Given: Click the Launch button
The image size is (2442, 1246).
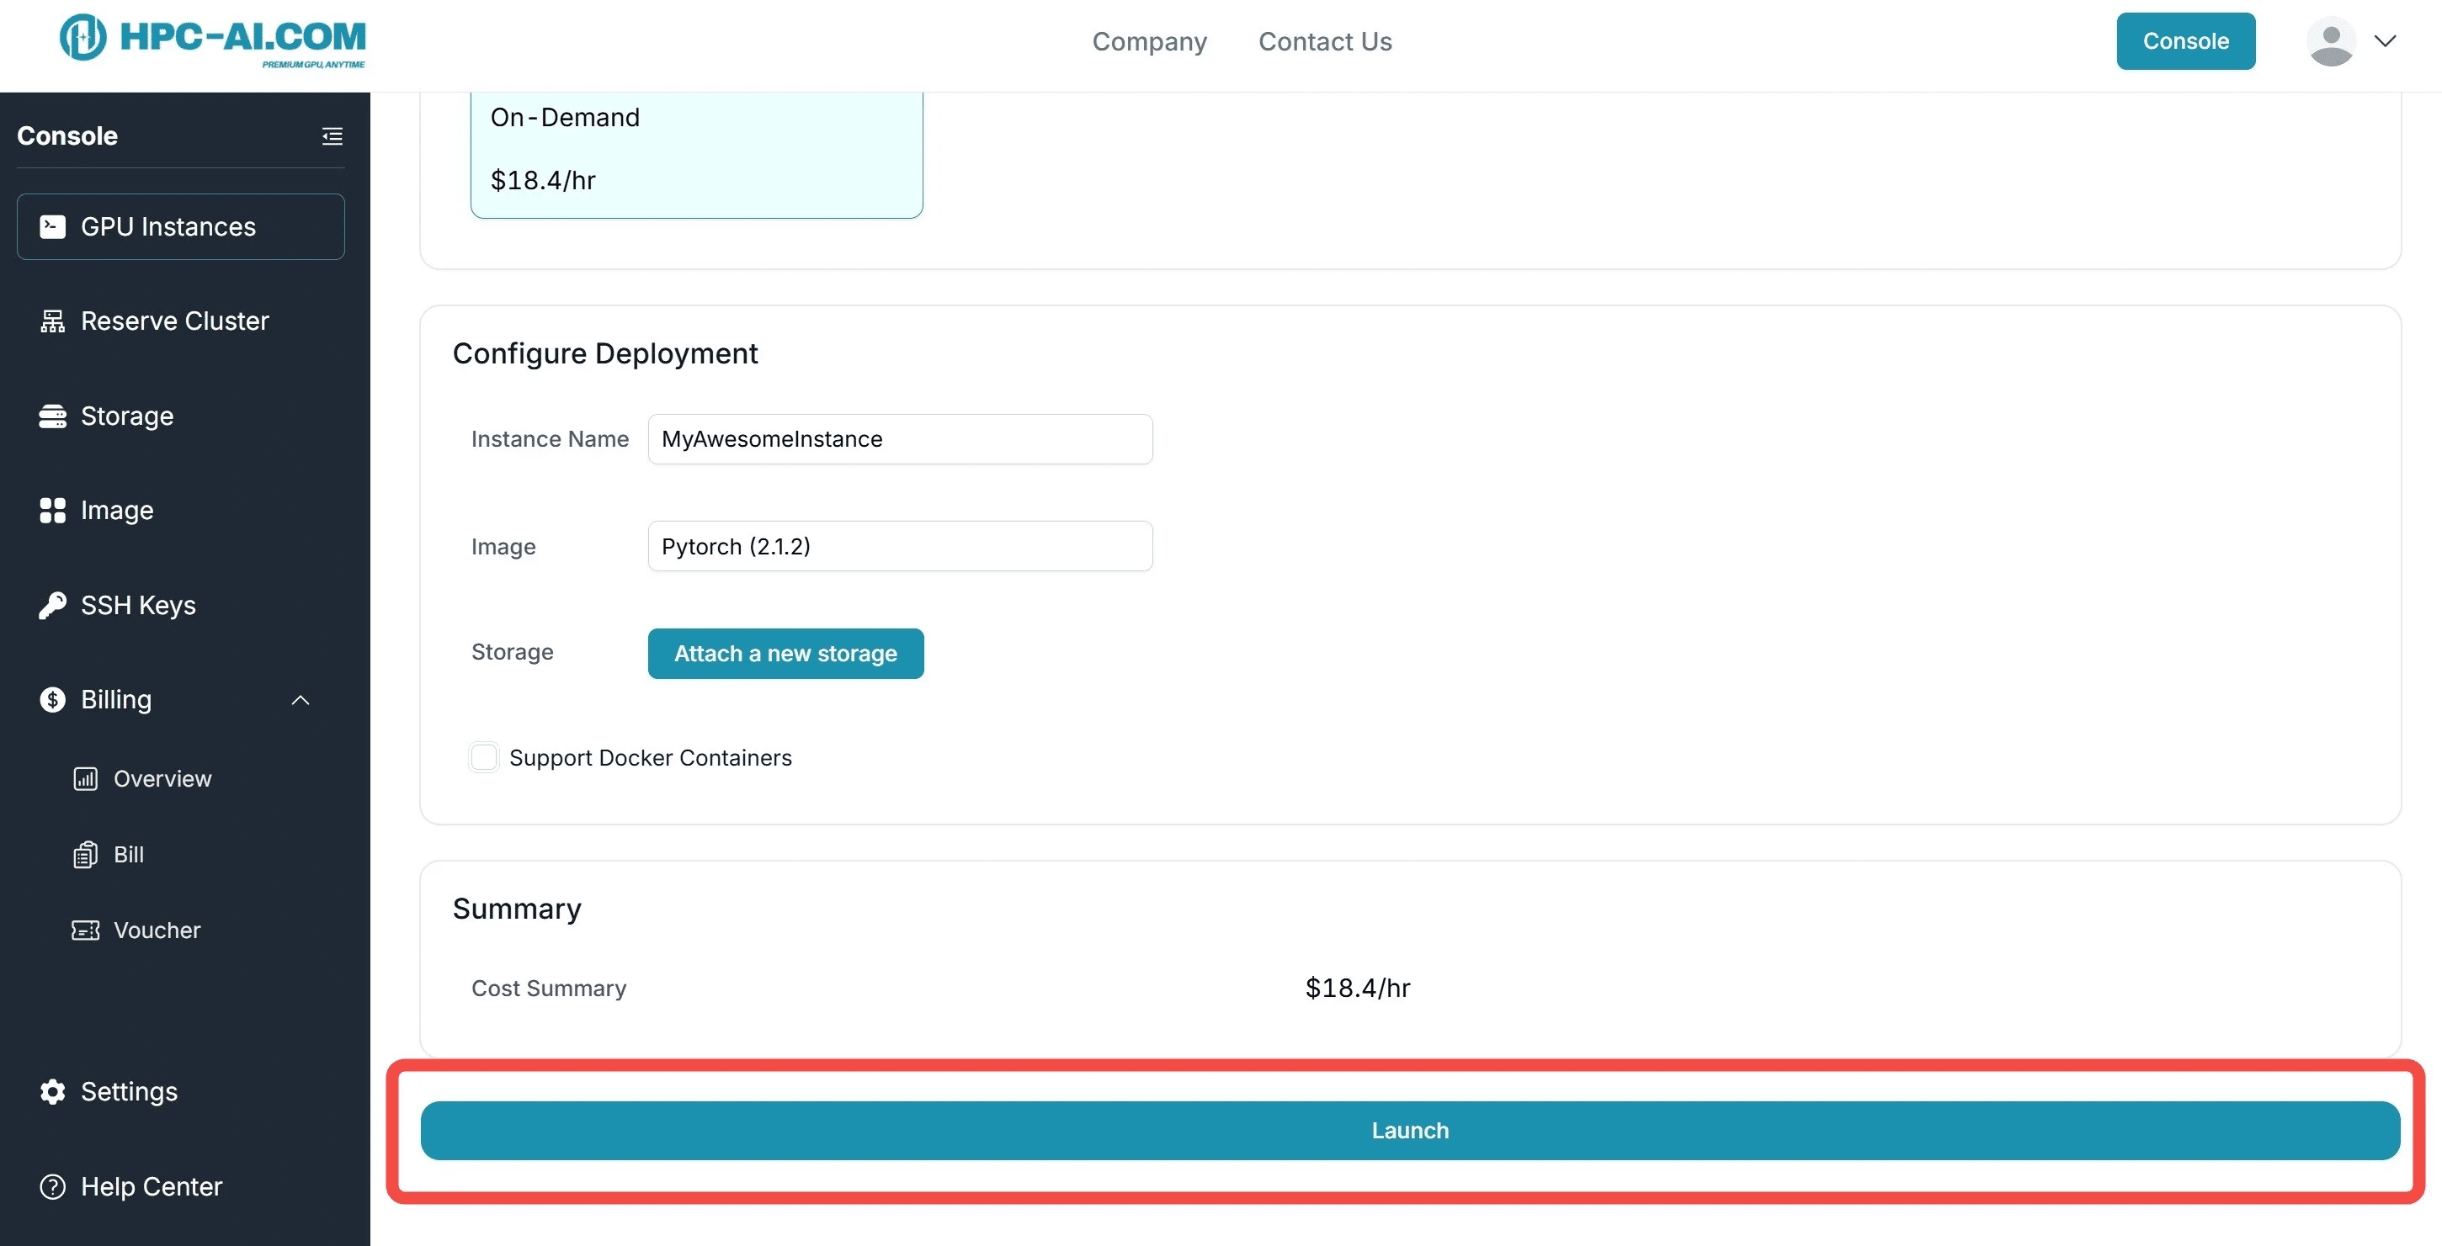Looking at the screenshot, I should pos(1410,1131).
